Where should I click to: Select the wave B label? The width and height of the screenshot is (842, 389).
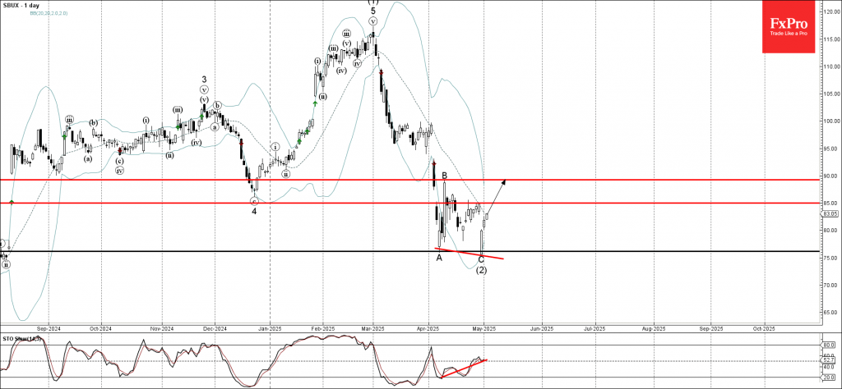(444, 176)
